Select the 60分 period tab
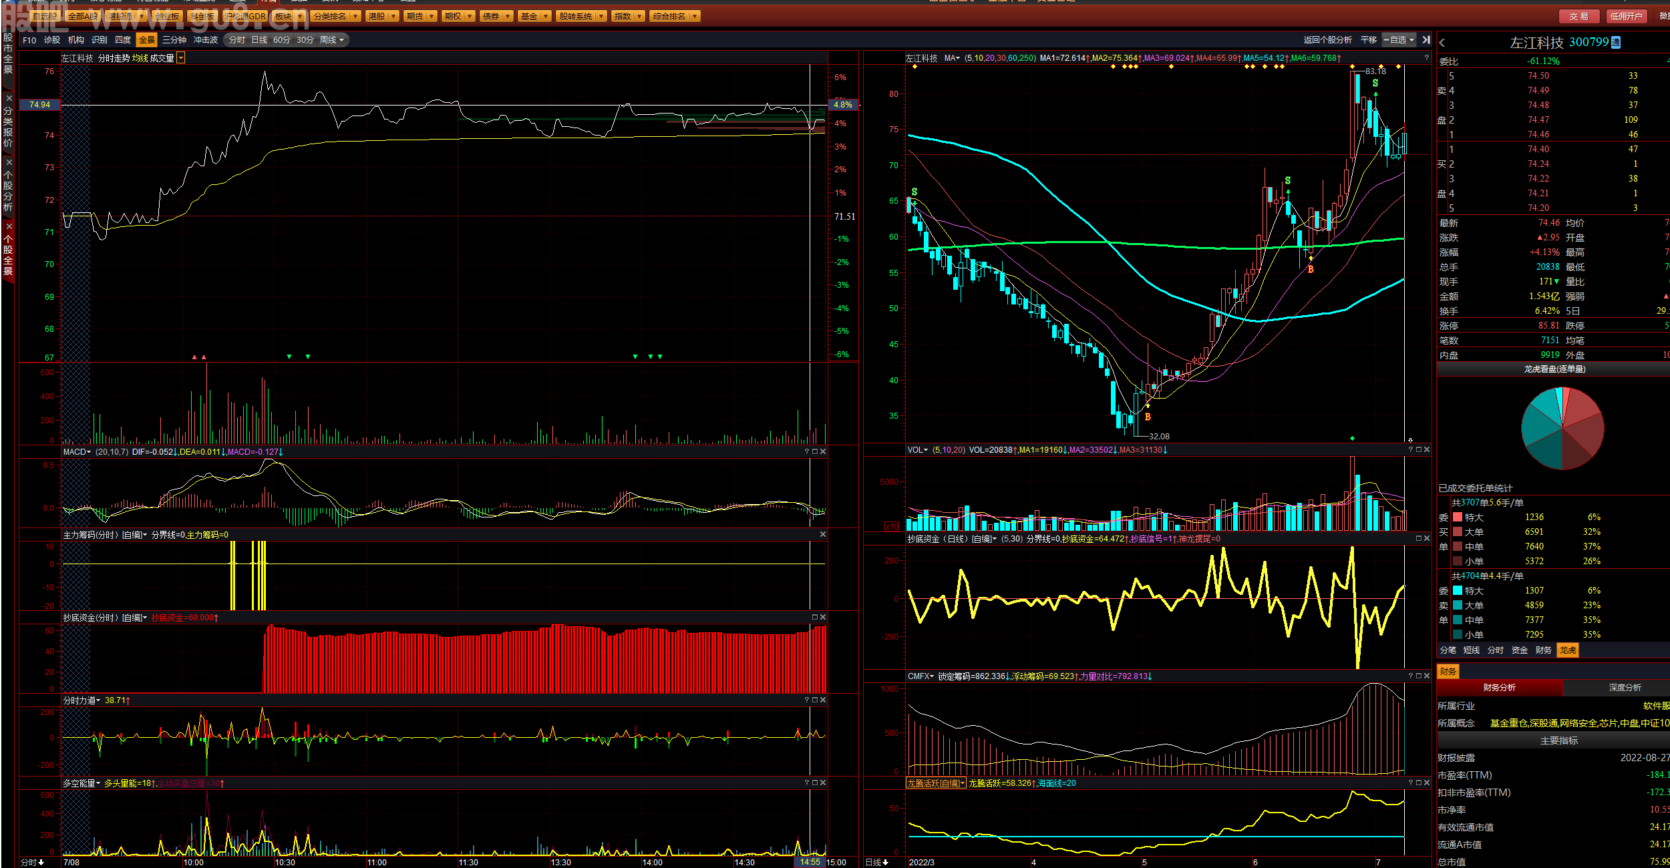Viewport: 1670px width, 868px height. click(x=282, y=40)
